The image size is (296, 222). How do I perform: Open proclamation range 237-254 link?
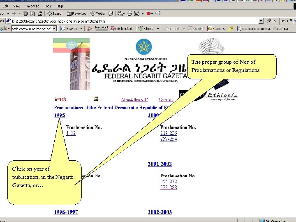tap(169, 139)
